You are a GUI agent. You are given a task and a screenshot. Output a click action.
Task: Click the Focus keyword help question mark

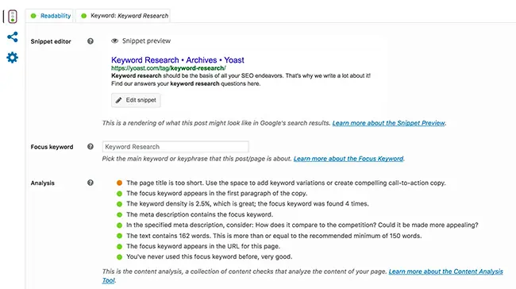click(90, 146)
